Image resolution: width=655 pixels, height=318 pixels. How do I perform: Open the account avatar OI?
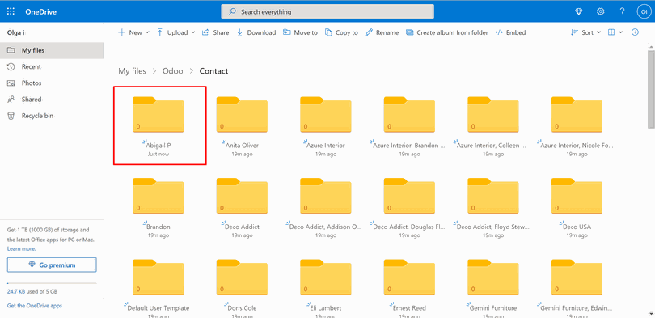(x=644, y=11)
